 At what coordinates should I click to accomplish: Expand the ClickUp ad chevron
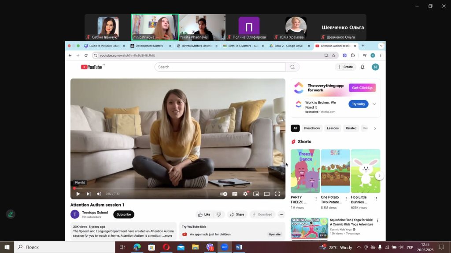(x=374, y=104)
